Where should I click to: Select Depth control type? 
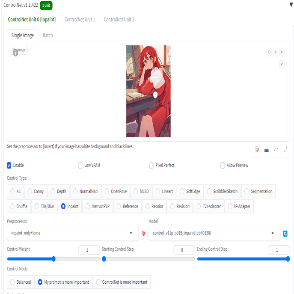pos(59,191)
